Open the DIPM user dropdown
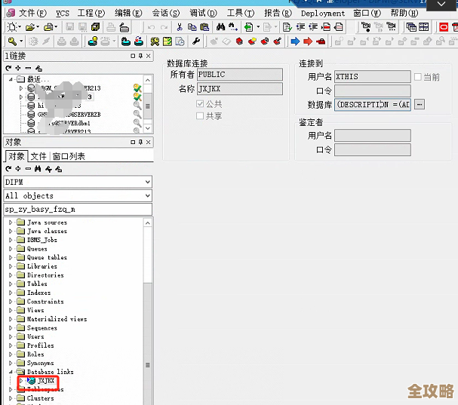This screenshot has width=458, height=405. pos(146,182)
